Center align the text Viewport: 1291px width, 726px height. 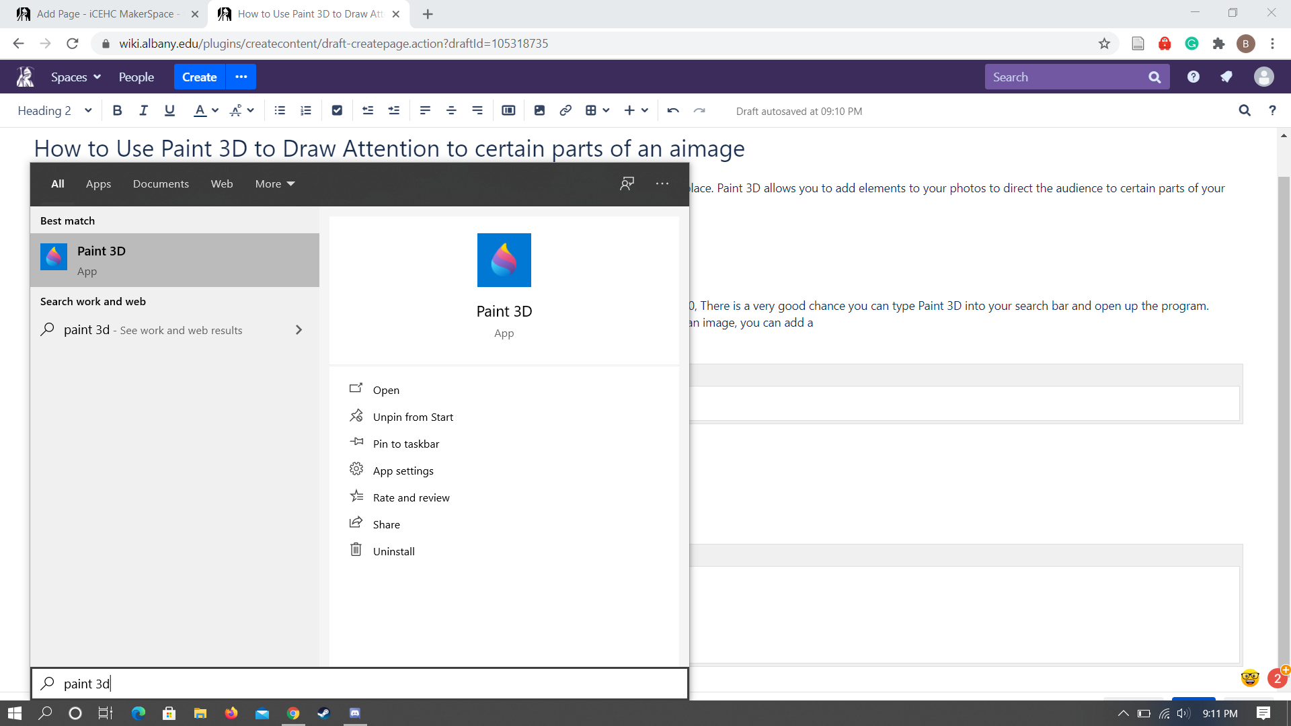451,111
